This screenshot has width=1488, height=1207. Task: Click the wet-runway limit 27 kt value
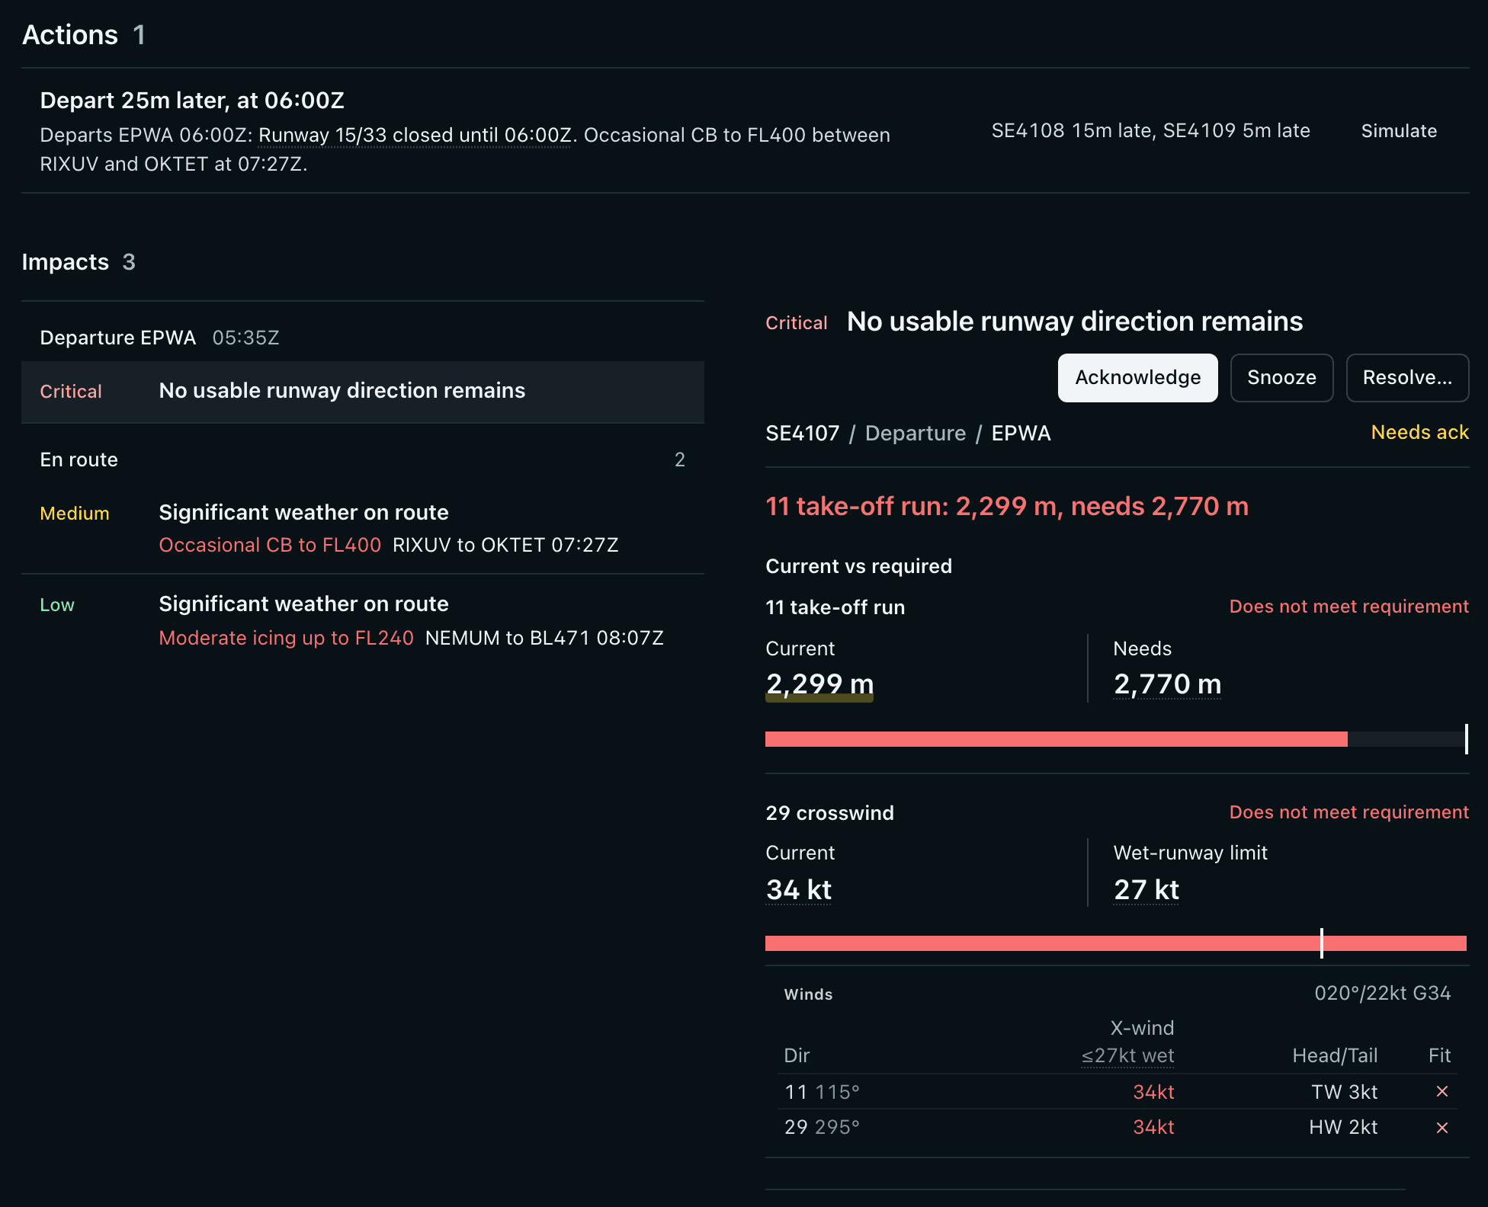tap(1146, 889)
